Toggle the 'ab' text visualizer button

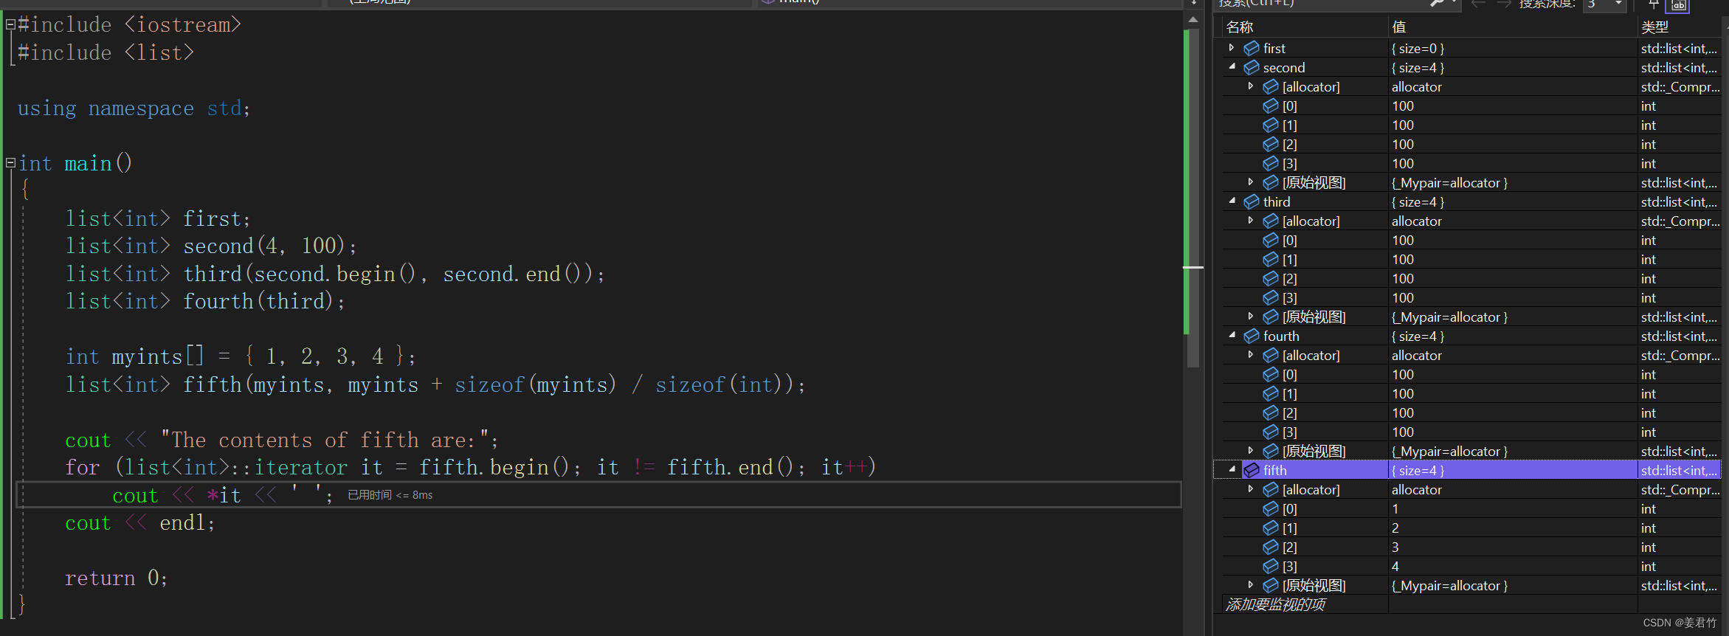click(x=1678, y=6)
